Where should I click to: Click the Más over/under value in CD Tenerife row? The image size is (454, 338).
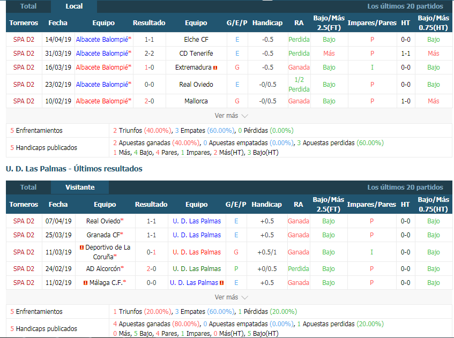point(329,53)
